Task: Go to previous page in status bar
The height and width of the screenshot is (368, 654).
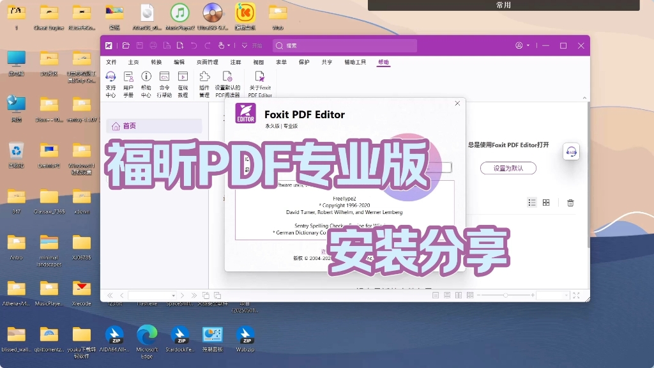Action: point(122,295)
